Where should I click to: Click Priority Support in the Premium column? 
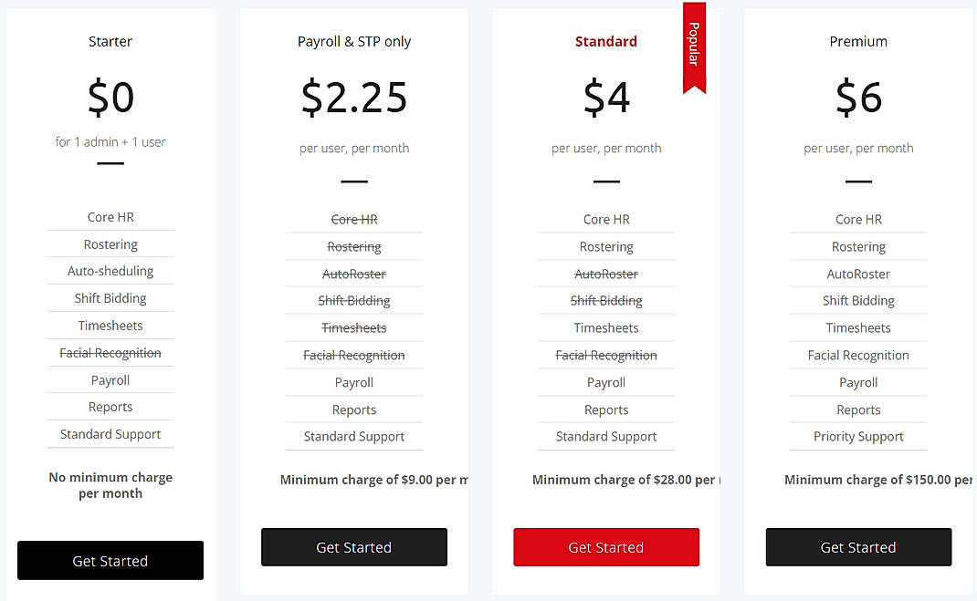click(x=857, y=436)
